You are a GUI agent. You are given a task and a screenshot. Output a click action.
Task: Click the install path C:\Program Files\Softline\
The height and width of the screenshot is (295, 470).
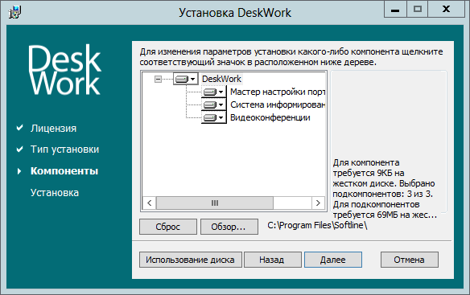(317, 225)
